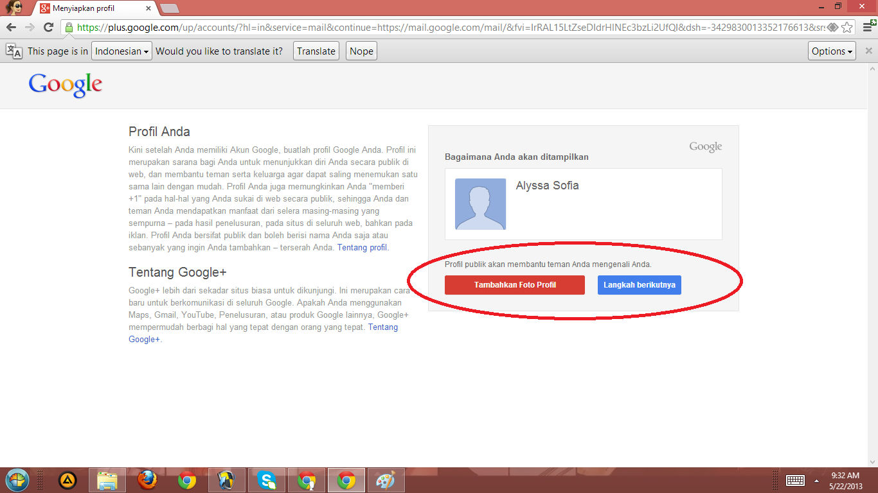This screenshot has width=878, height=493.
Task: Click the browser forward arrow
Action: 29,27
